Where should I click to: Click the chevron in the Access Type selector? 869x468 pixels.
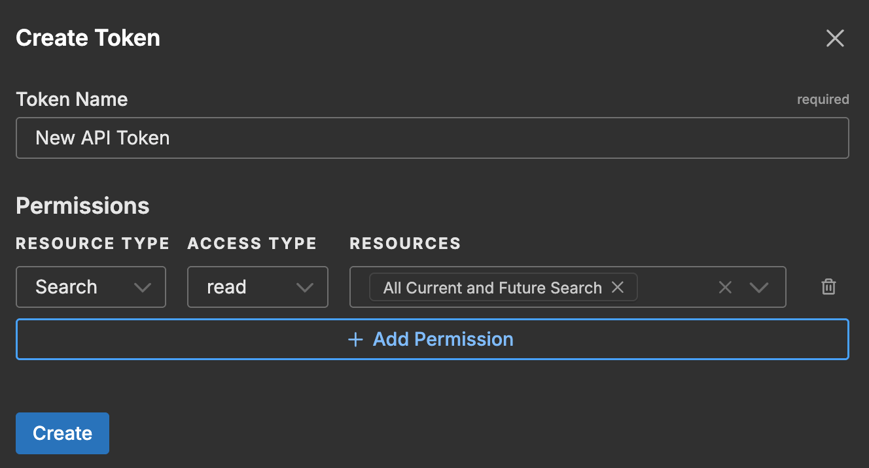304,288
